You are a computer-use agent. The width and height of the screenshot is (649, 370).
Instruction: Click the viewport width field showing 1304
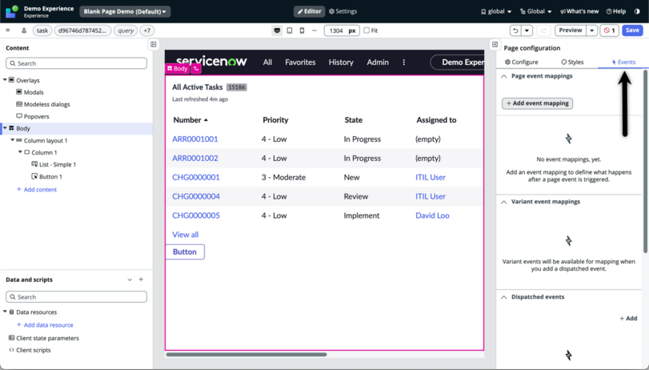pos(342,30)
